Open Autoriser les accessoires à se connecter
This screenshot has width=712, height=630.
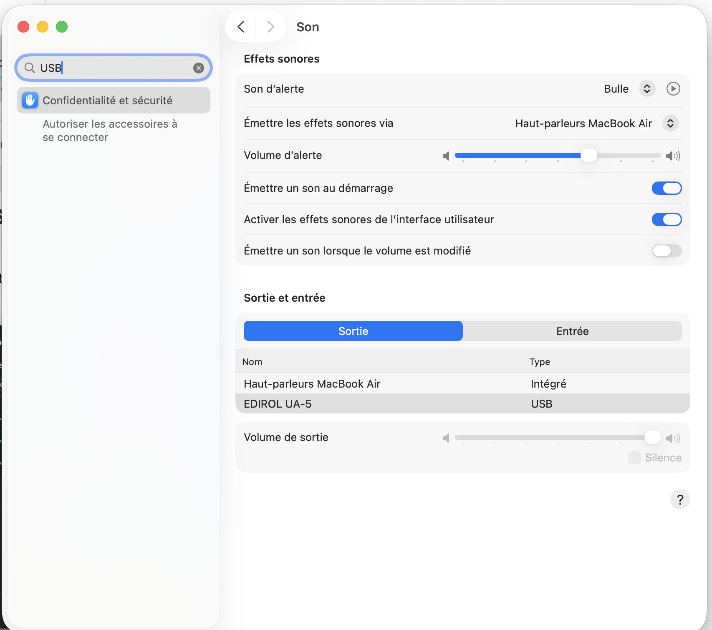[110, 131]
